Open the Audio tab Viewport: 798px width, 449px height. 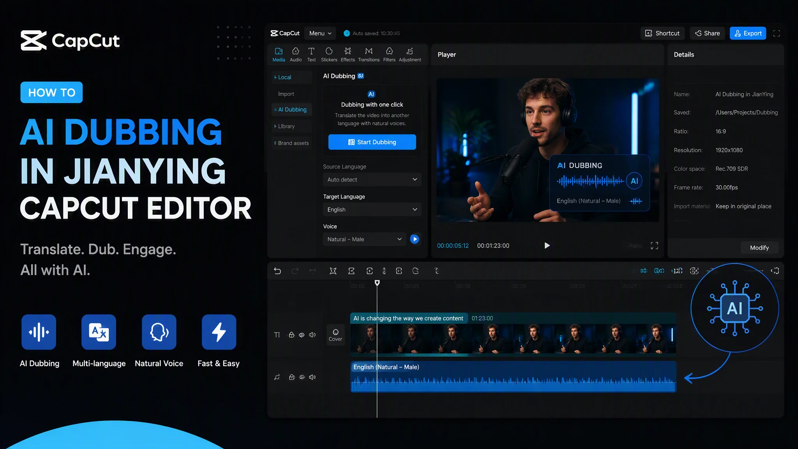pyautogui.click(x=296, y=55)
